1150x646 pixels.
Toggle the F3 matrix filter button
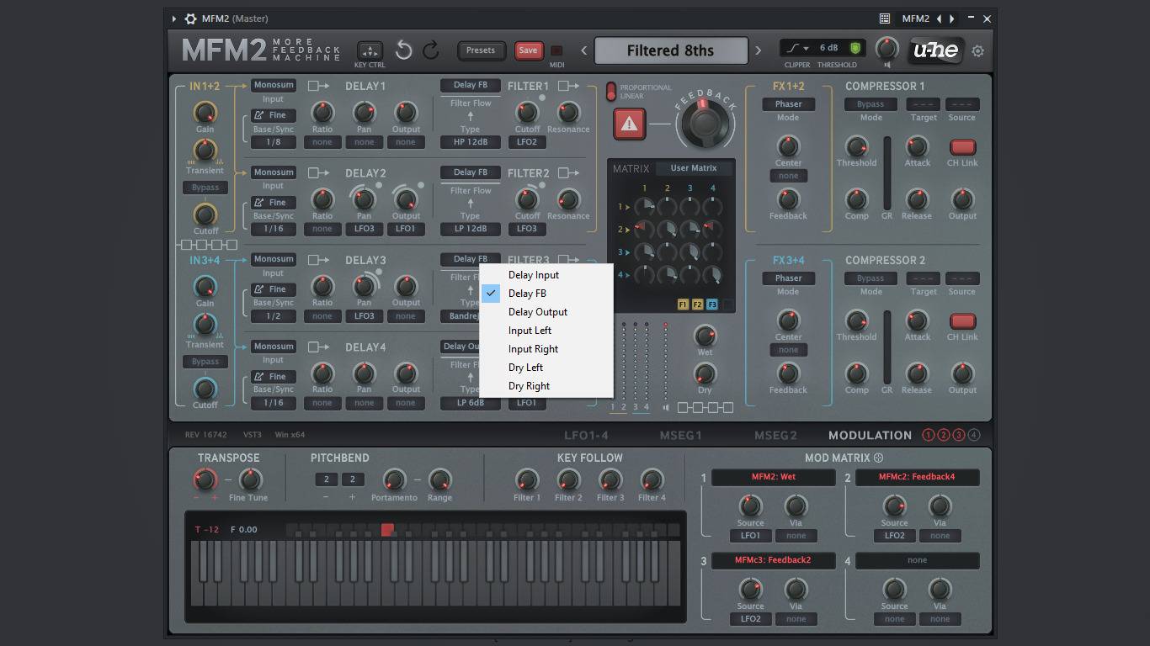click(712, 304)
